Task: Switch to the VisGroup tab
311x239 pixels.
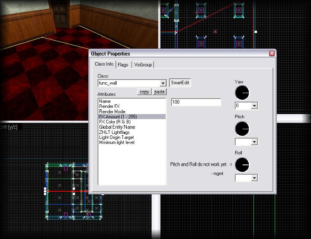Action: point(143,65)
